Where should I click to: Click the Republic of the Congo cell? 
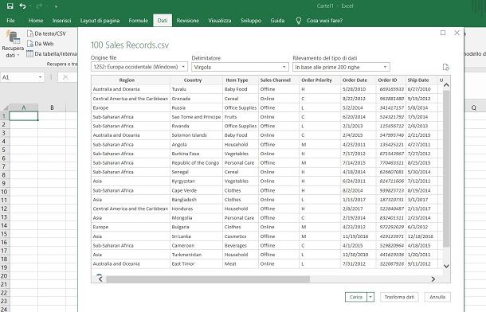[196, 163]
